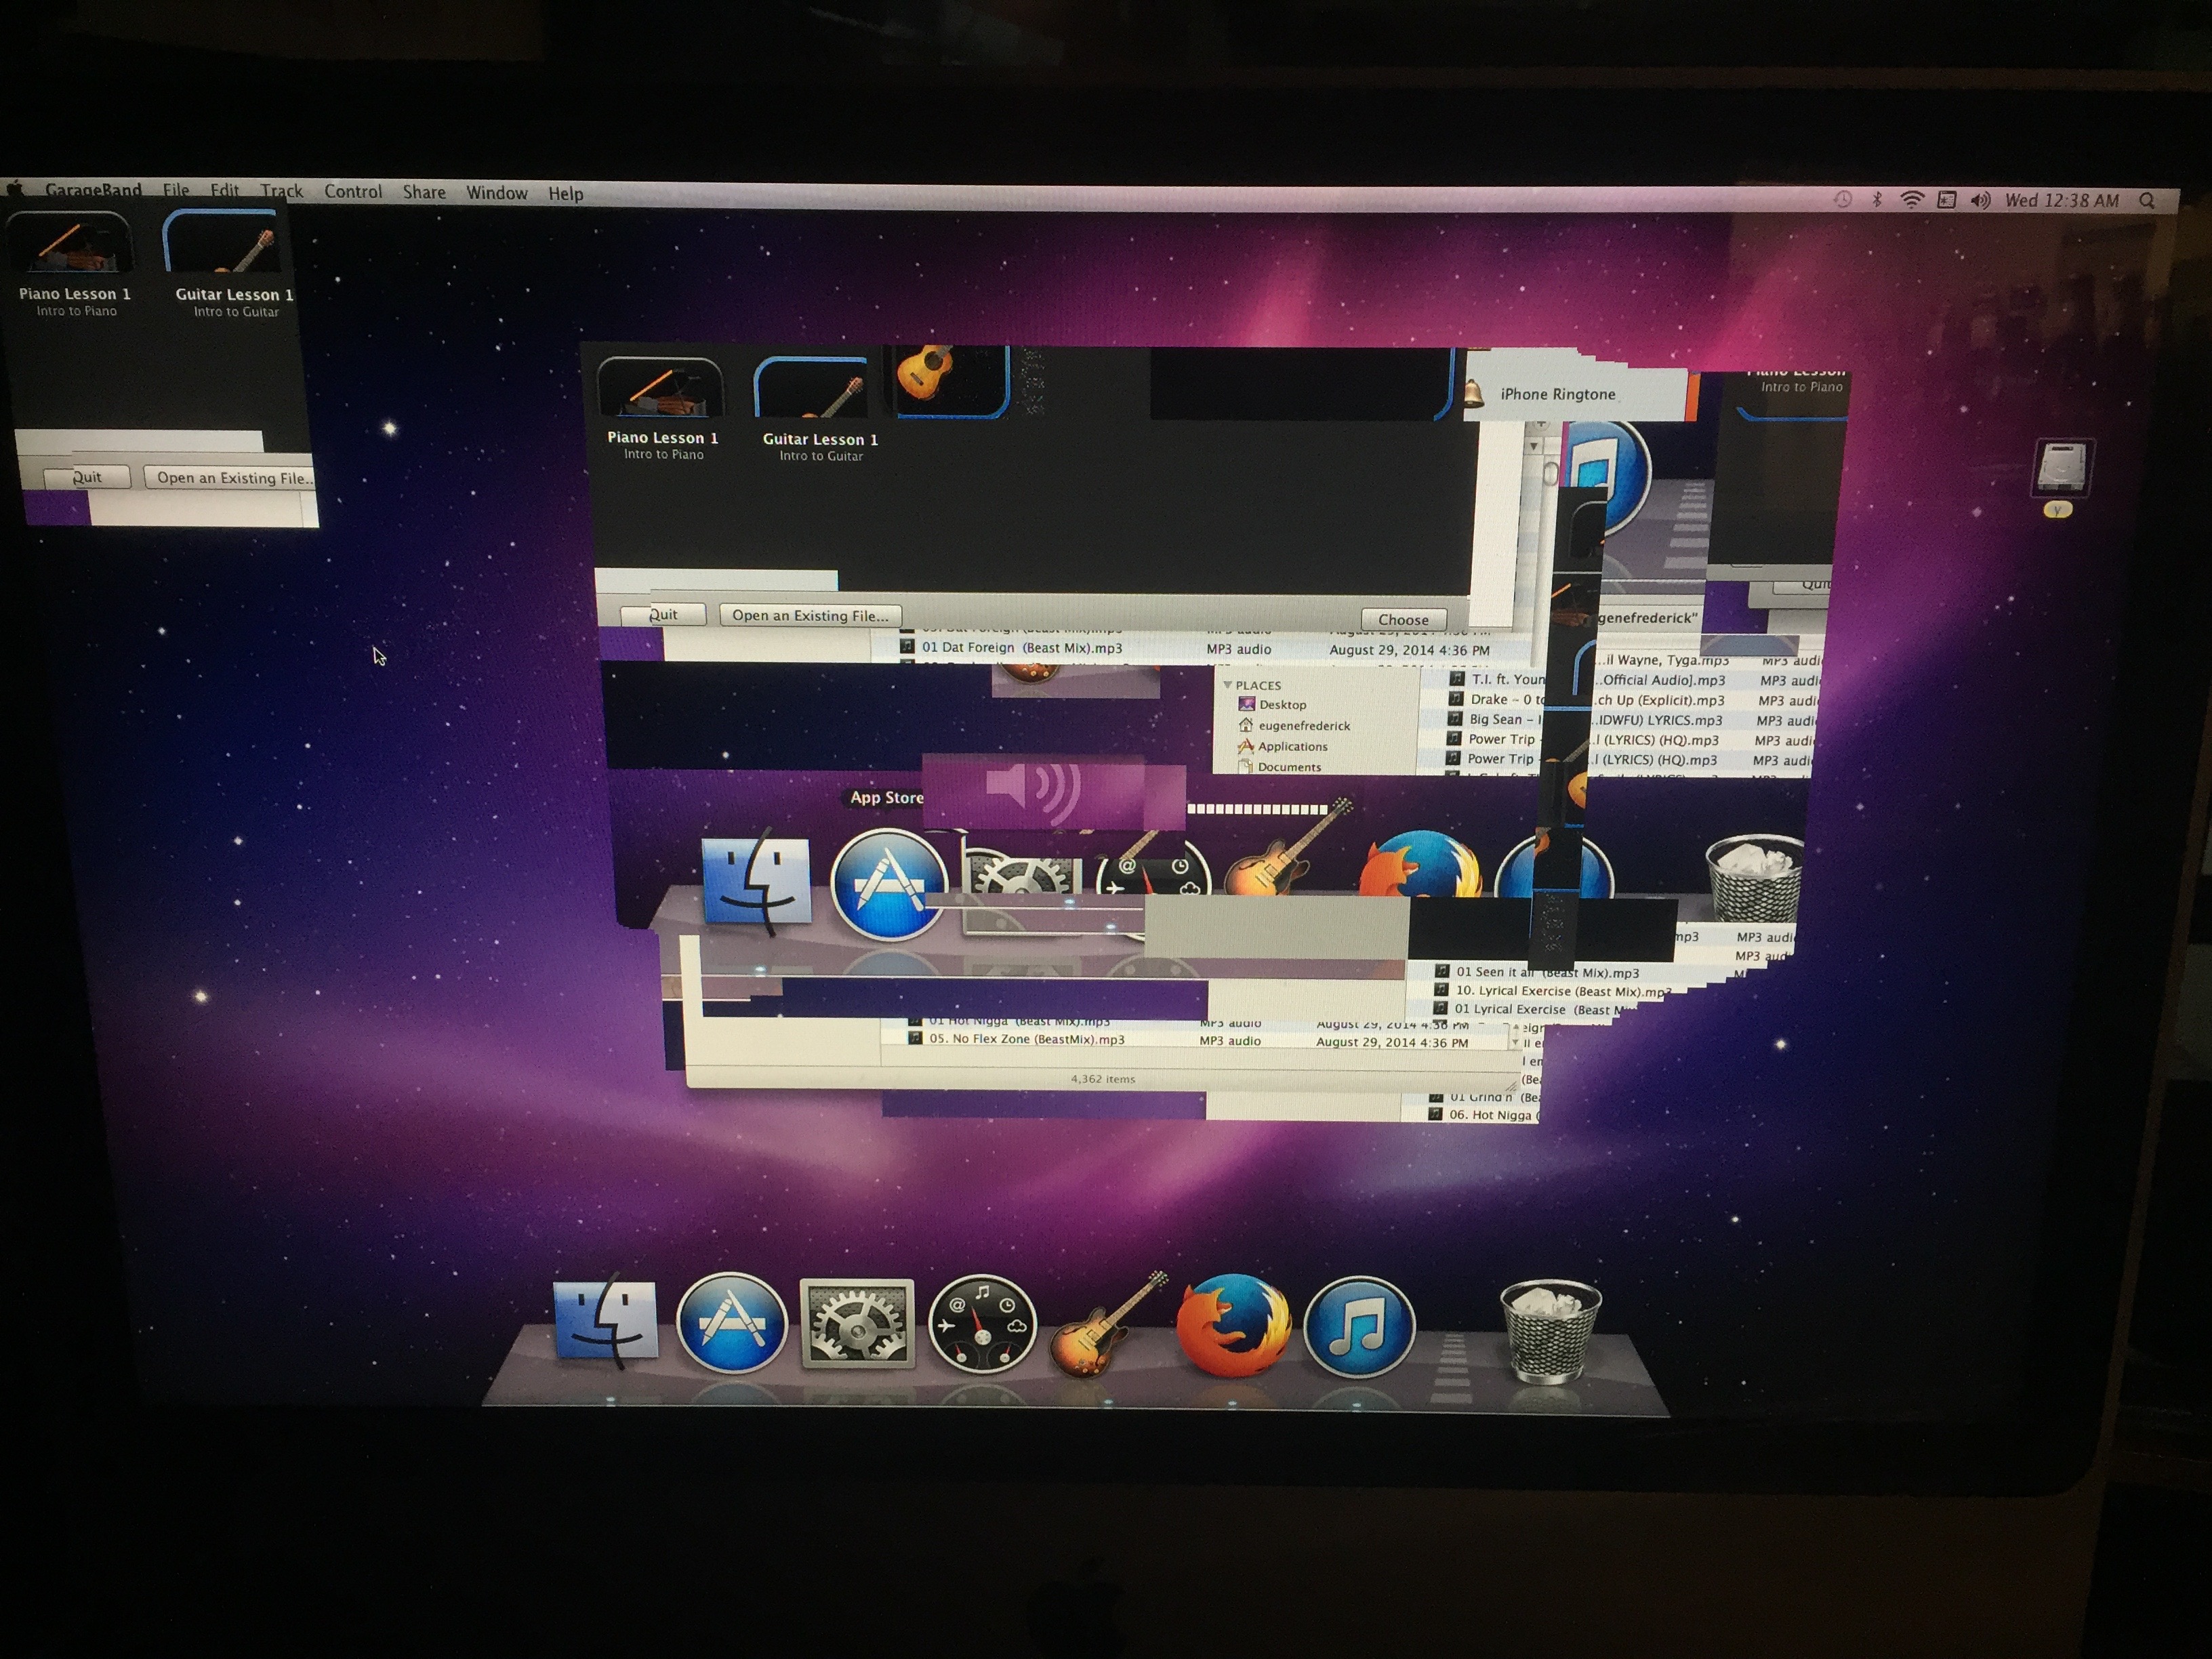The height and width of the screenshot is (1659, 2212).
Task: Click the Wed 12:38 AM clock
Action: pyautogui.click(x=2062, y=201)
